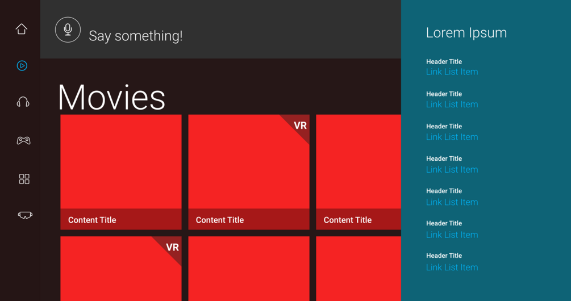The height and width of the screenshot is (301, 571).
Task: Open the third movie tile in top row
Action: coord(358,162)
